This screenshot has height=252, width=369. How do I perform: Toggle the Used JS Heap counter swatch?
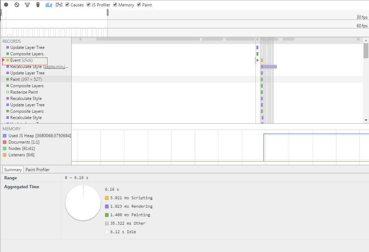5,136
